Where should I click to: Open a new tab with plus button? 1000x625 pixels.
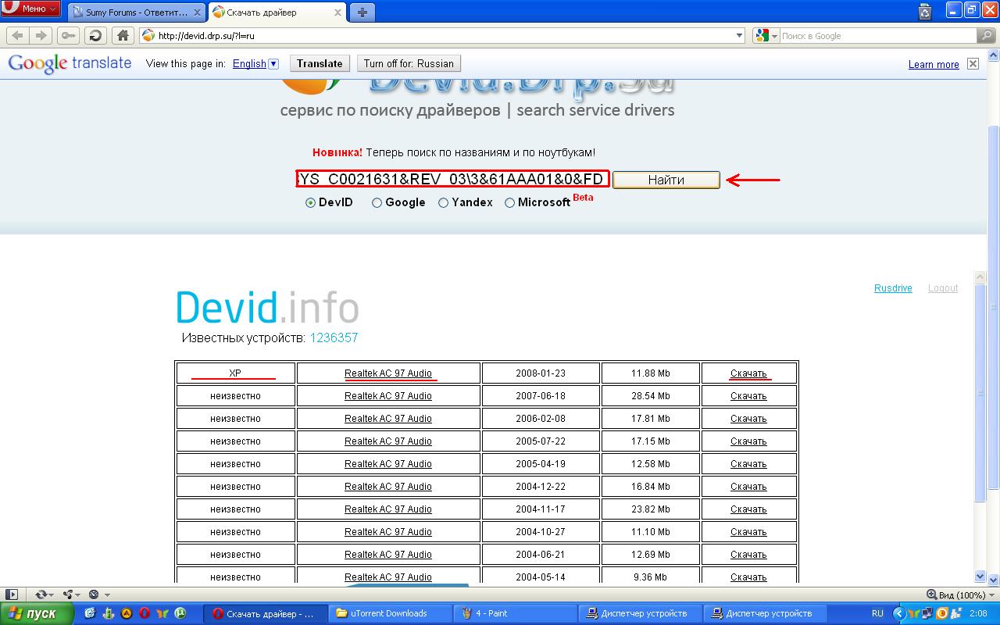362,12
